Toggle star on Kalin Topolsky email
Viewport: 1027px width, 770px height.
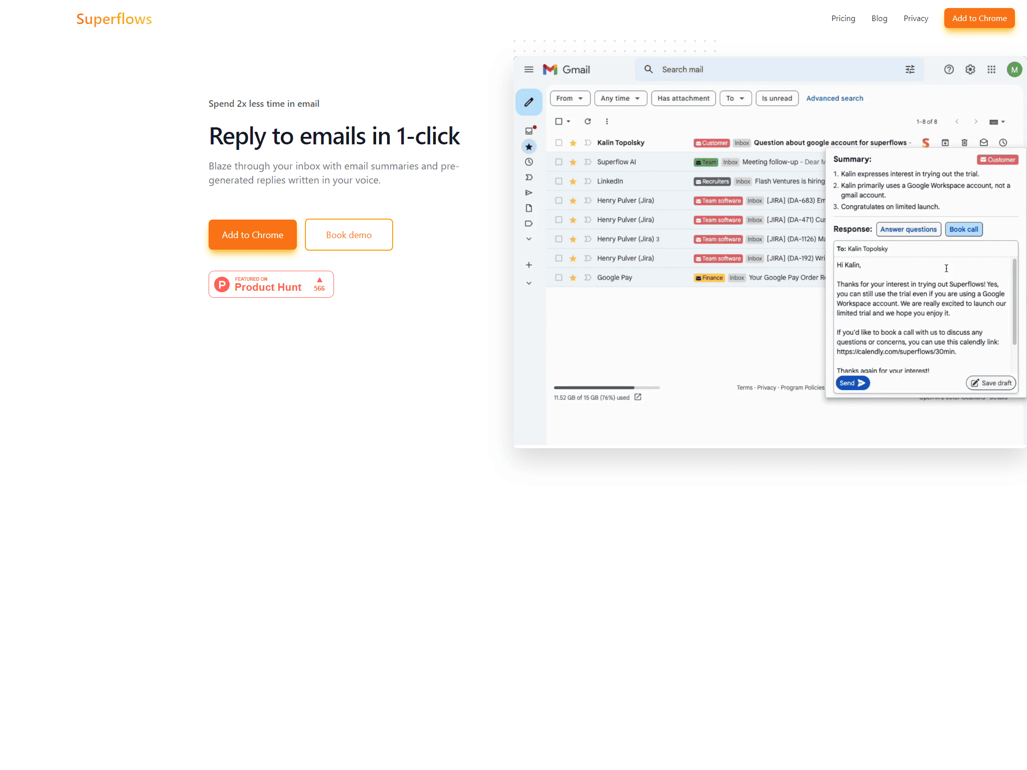click(573, 143)
